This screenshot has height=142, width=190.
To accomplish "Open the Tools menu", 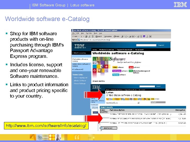I will [96, 33].
